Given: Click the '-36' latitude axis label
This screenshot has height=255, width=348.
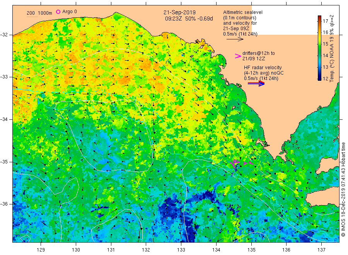Looking at the screenshot, I should pos(4,204).
